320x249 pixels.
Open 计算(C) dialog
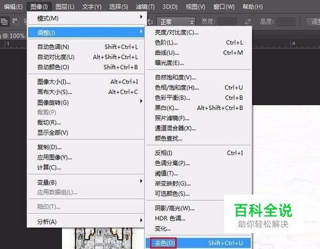[86, 168]
